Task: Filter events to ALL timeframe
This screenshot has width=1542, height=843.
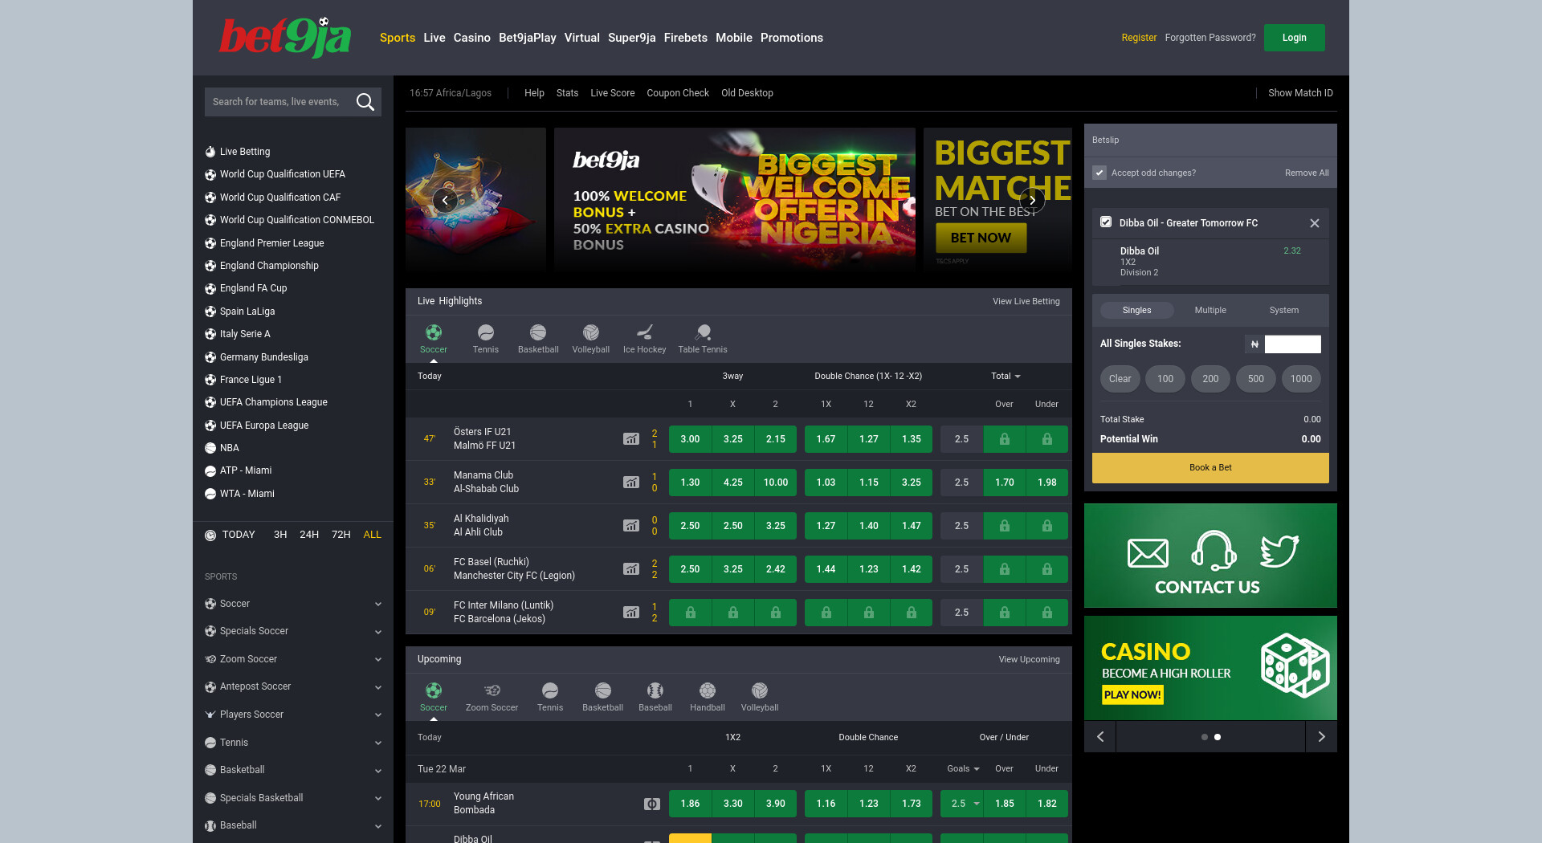Action: (x=372, y=535)
